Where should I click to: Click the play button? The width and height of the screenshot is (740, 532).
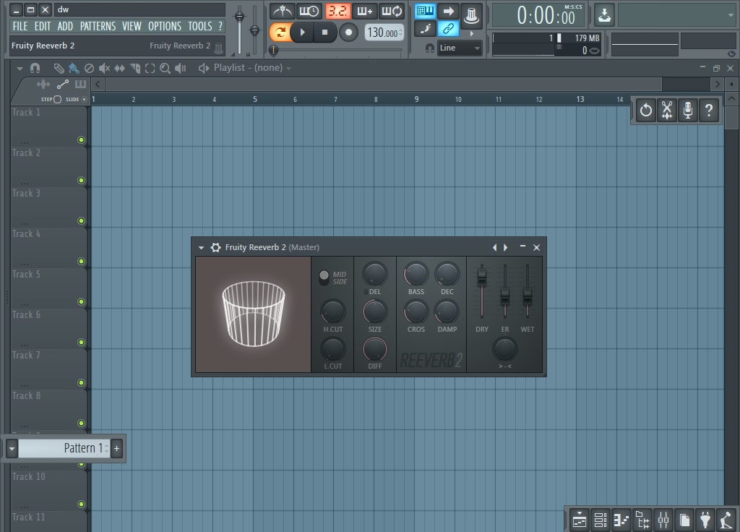point(303,32)
